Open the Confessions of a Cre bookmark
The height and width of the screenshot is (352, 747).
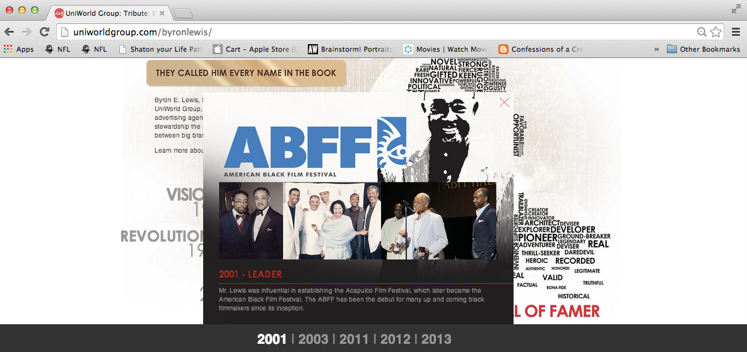coord(541,49)
